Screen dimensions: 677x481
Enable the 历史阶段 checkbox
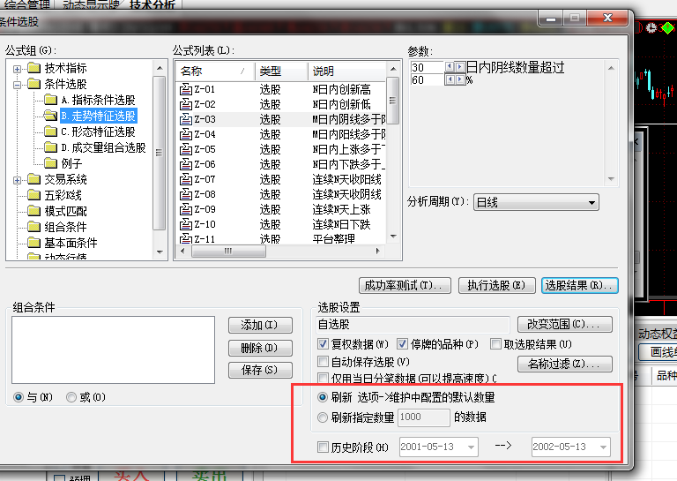coord(323,447)
